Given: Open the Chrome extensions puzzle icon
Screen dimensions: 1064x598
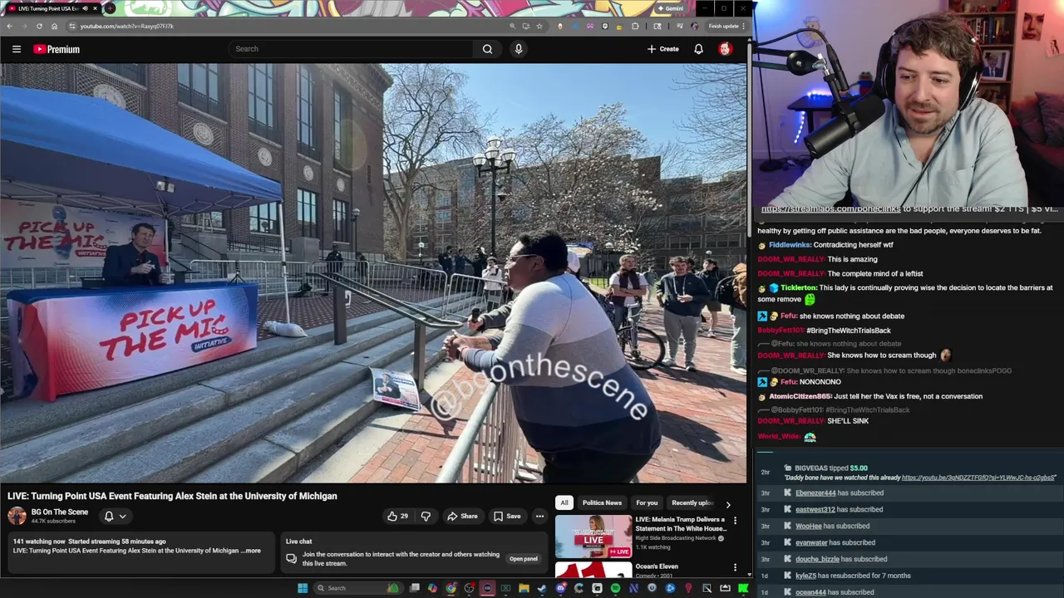Looking at the screenshot, I should tap(635, 26).
